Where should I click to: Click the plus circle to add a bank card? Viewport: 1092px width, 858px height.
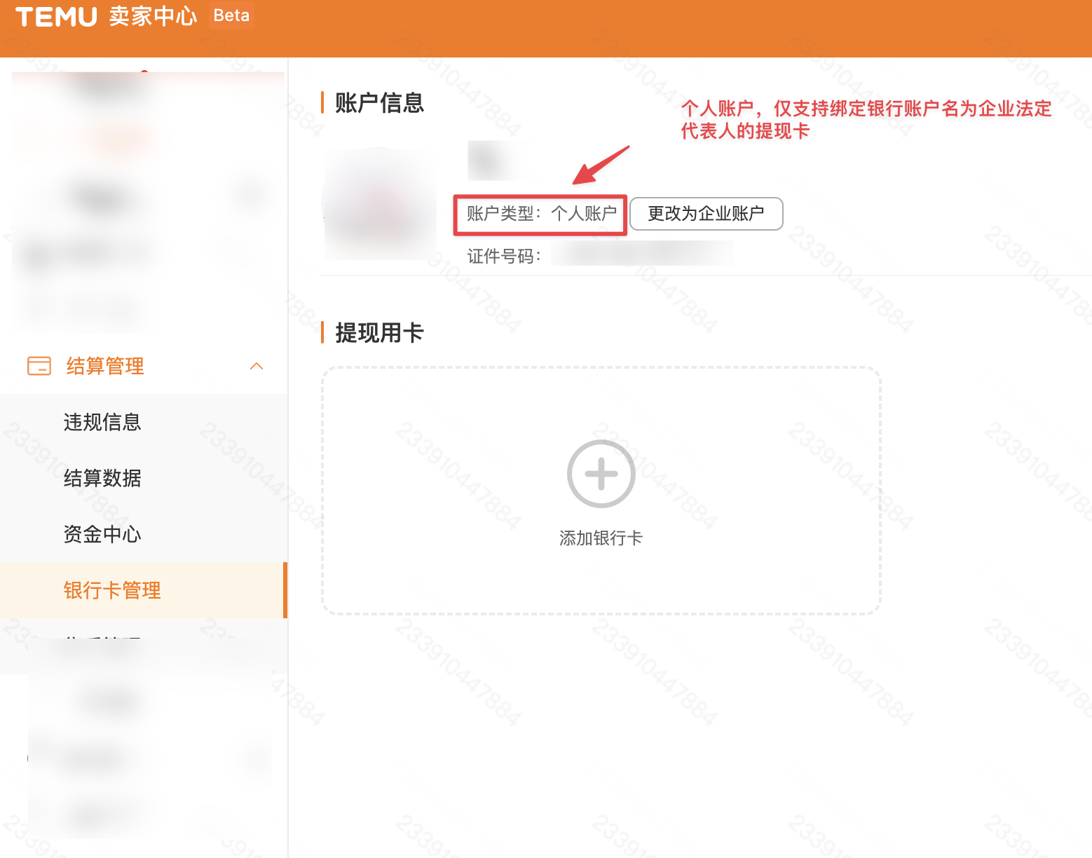pyautogui.click(x=600, y=473)
